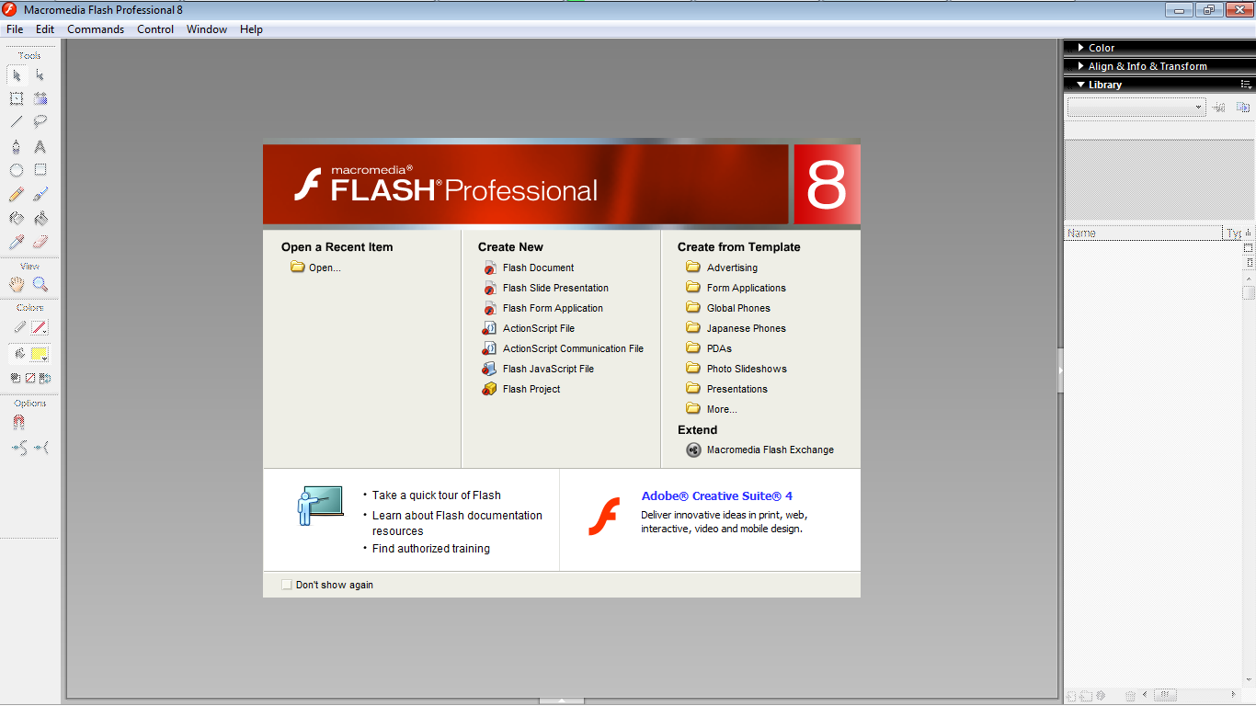Image resolution: width=1256 pixels, height=706 pixels.
Task: Select the Ink Bottle tool
Action: coord(17,218)
